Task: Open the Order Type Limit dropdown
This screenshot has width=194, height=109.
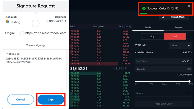Action: click(x=180, y=45)
